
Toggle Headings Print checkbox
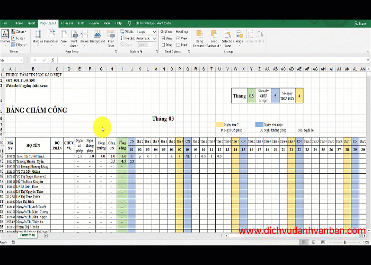(179, 45)
